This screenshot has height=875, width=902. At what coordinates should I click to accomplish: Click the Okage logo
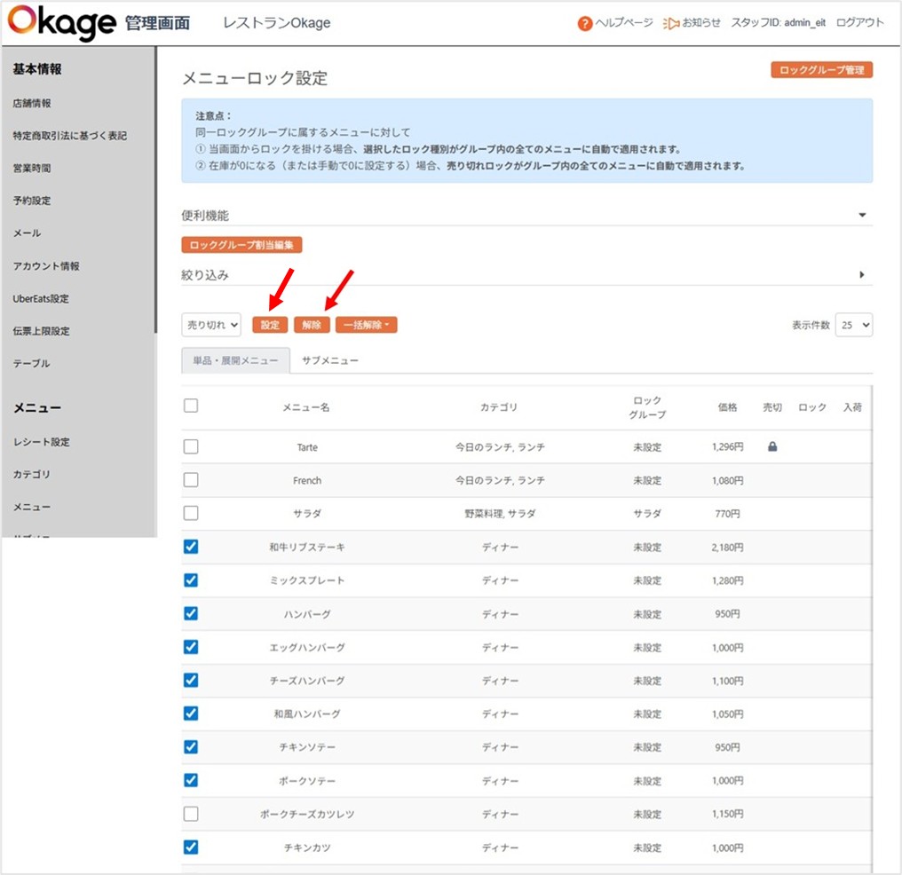click(60, 23)
